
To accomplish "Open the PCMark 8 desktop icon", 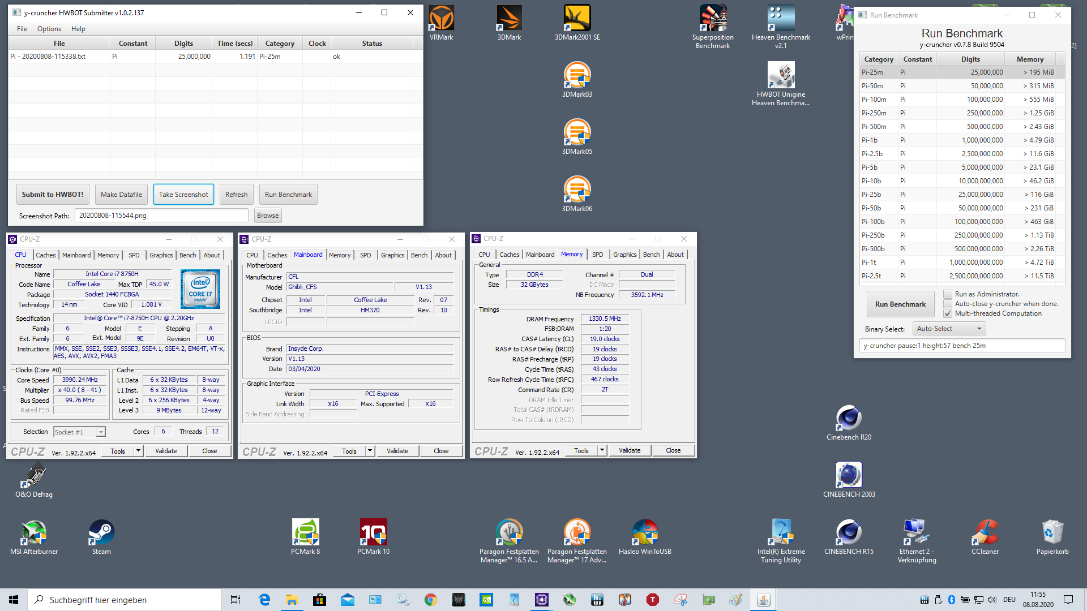I will (x=305, y=537).
